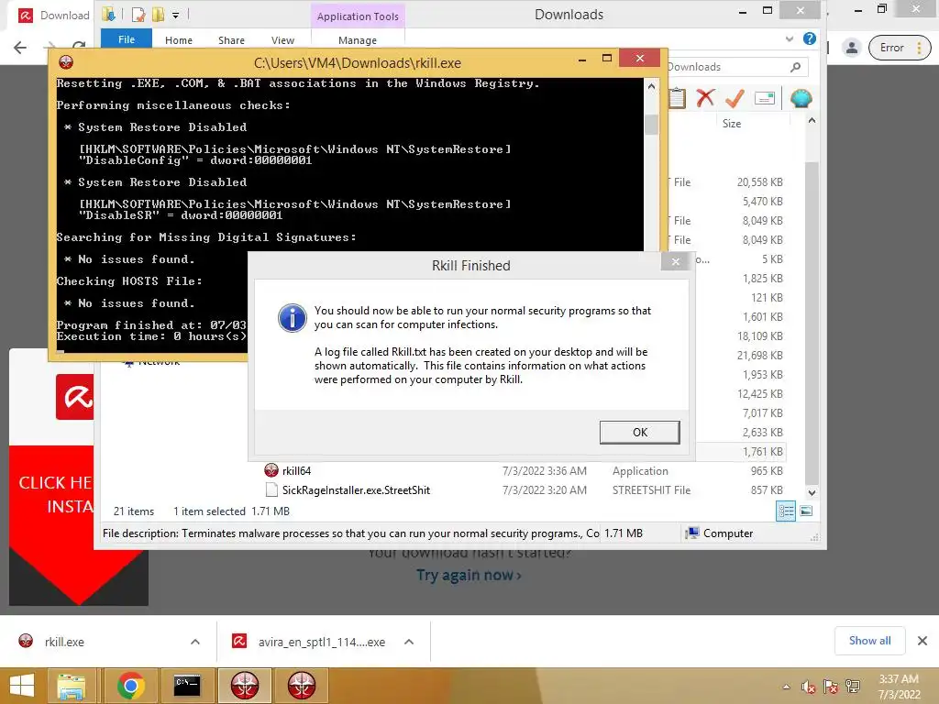Open the Share ribbon tab

pyautogui.click(x=231, y=40)
